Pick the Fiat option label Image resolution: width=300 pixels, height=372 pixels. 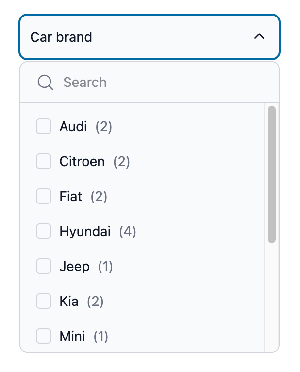[71, 197]
